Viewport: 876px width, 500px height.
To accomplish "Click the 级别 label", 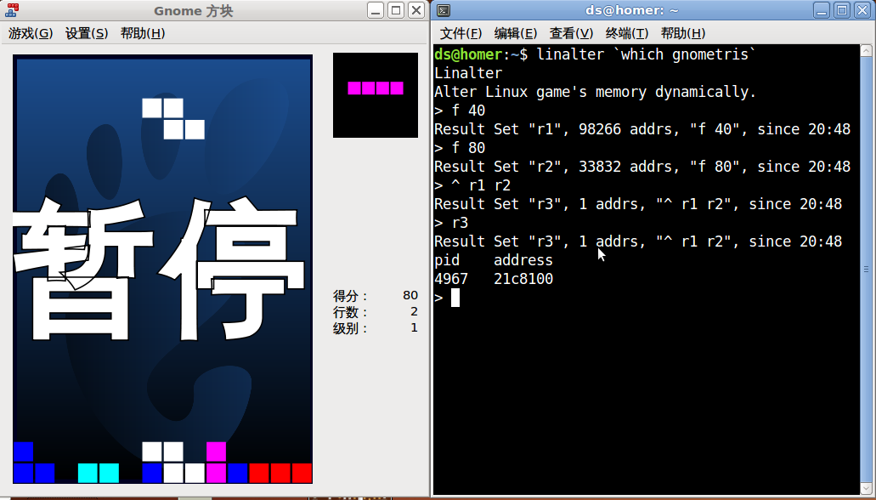I will click(x=350, y=327).
